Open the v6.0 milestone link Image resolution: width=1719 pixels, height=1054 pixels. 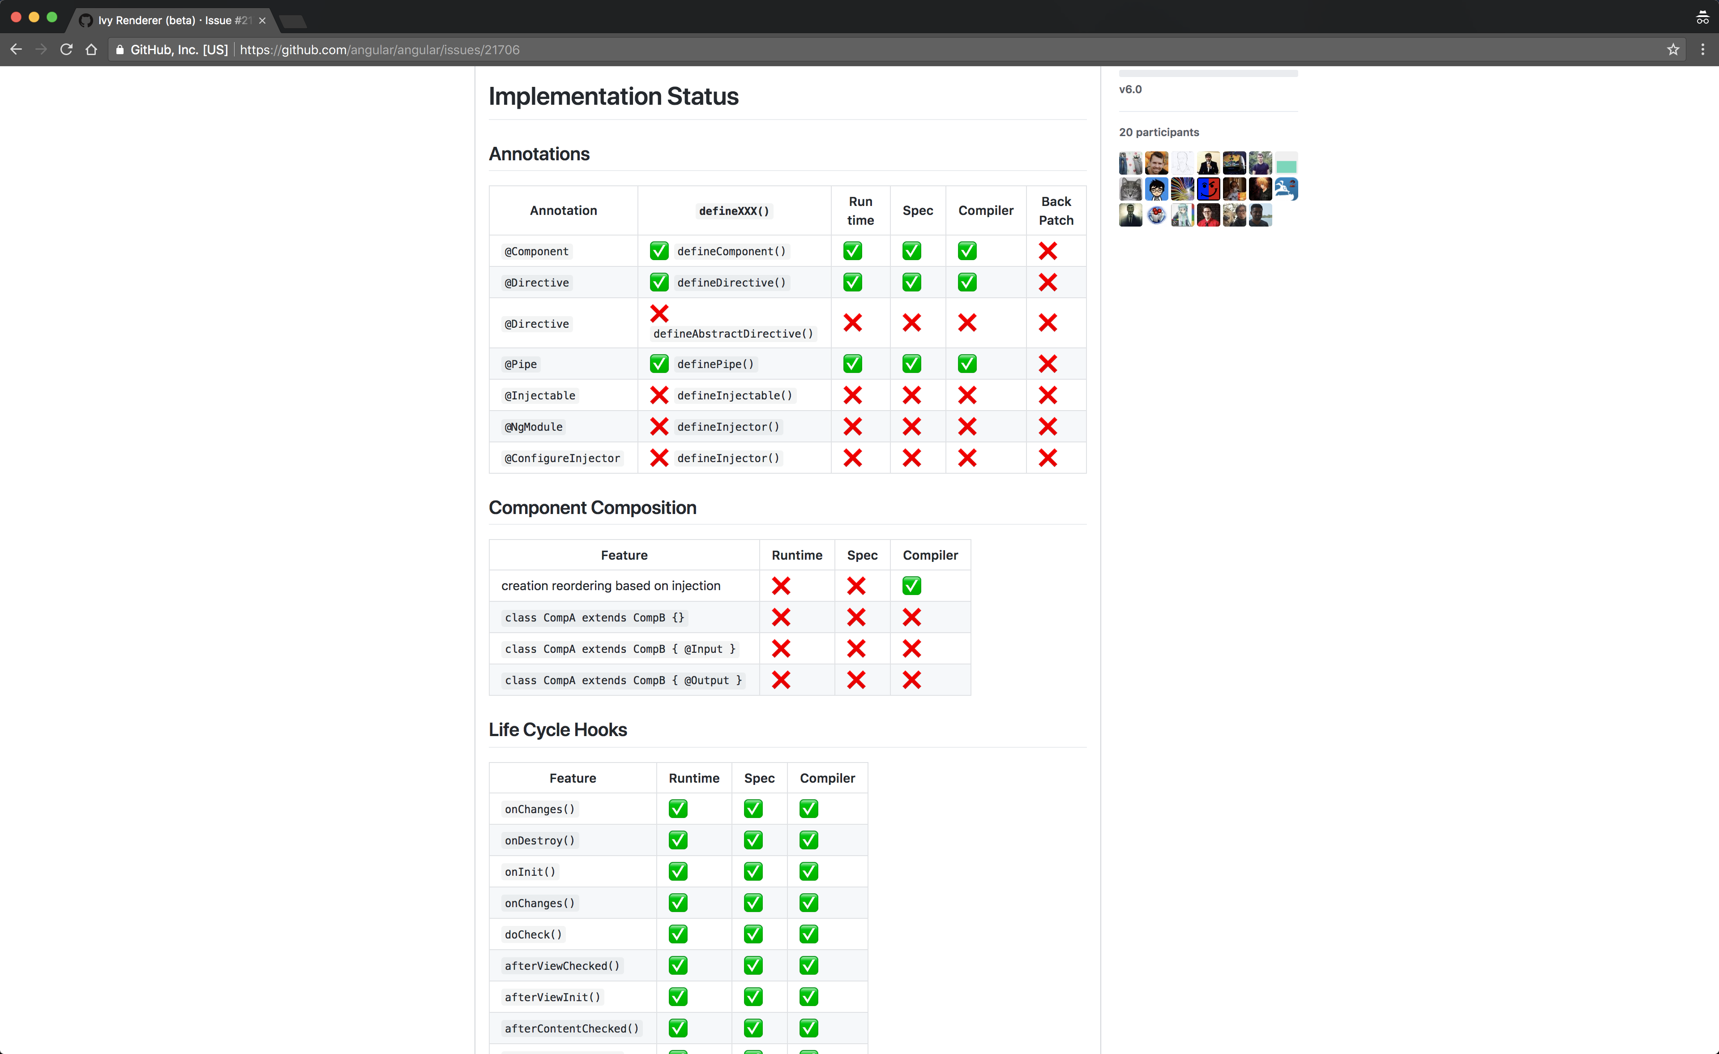point(1130,90)
